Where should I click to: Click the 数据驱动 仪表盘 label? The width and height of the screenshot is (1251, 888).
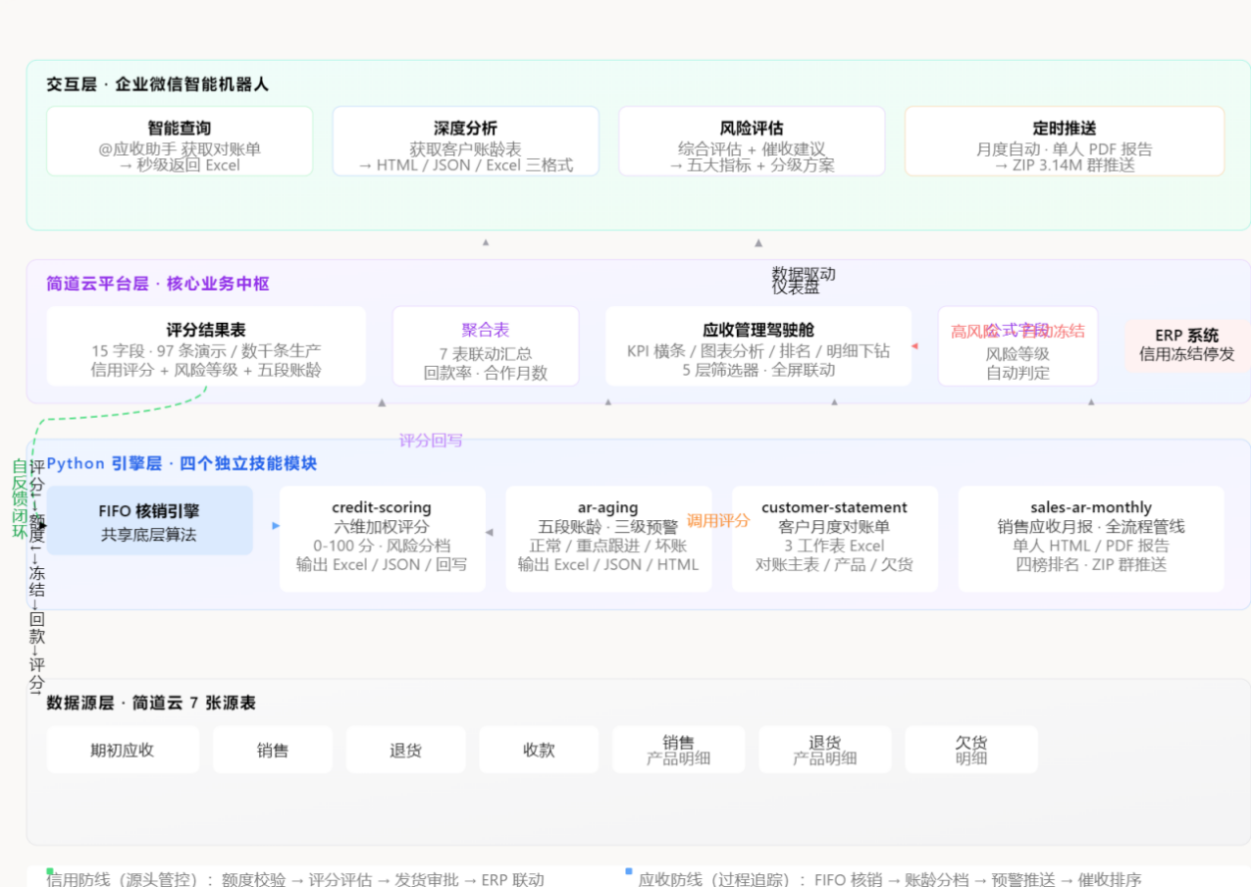[804, 280]
